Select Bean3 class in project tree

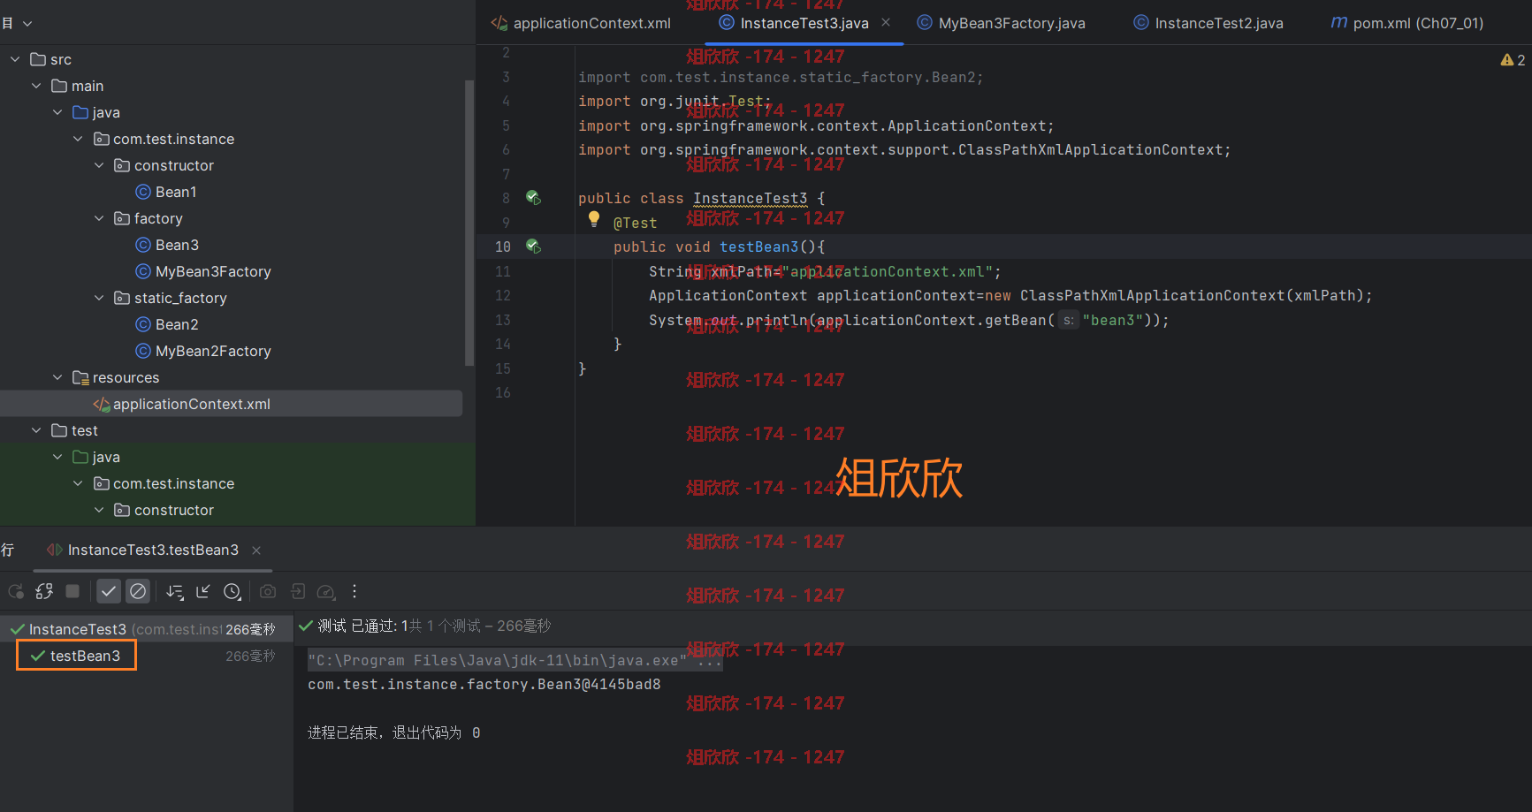pos(167,245)
